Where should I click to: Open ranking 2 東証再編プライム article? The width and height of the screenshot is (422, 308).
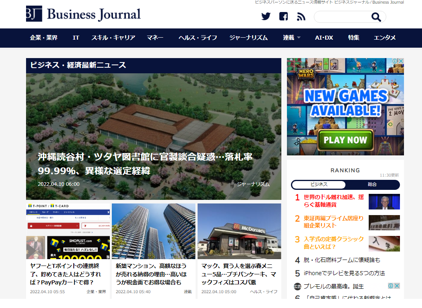334,222
